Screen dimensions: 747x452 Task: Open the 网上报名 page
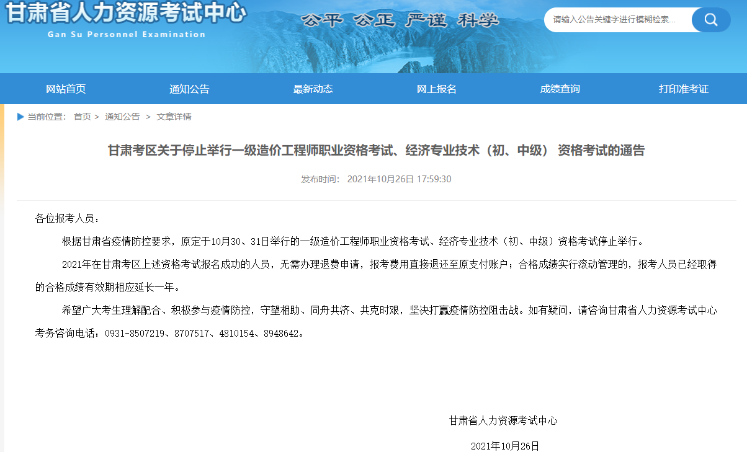(x=436, y=89)
